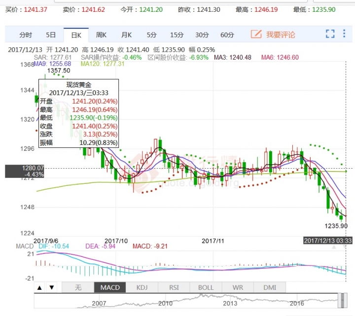Screen dimensions: 355x316
Task: Select the 周K weekly candlestick tab
Action: [x=101, y=35]
